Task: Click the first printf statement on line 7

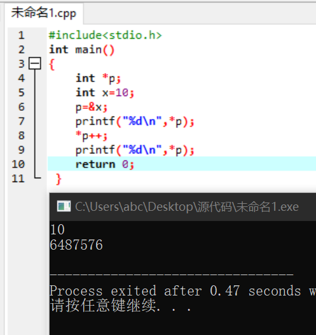Action: (135, 122)
